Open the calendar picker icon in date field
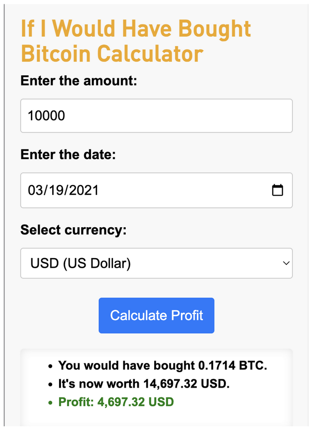Viewport: 321px width, 435px height. [x=277, y=190]
